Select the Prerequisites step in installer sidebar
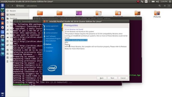The height and width of the screenshot is (97, 172). point(50,29)
